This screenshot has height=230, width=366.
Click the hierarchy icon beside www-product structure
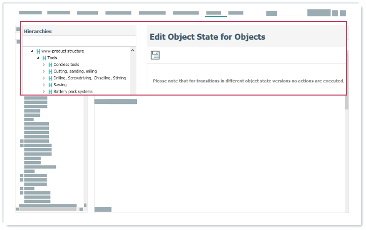coord(38,51)
